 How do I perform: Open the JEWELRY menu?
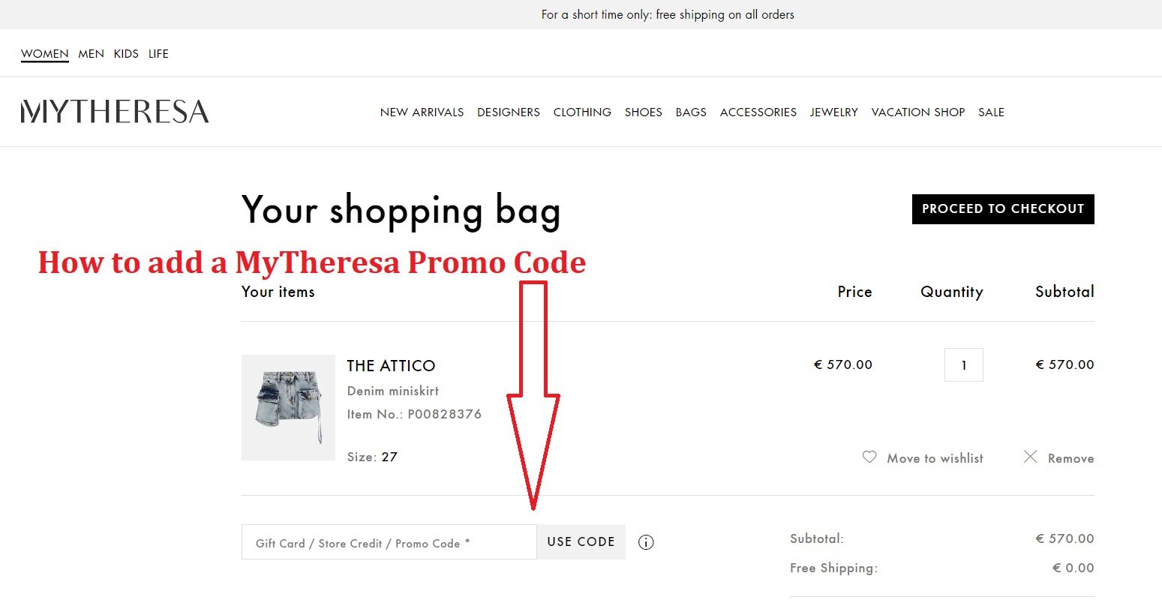click(833, 112)
